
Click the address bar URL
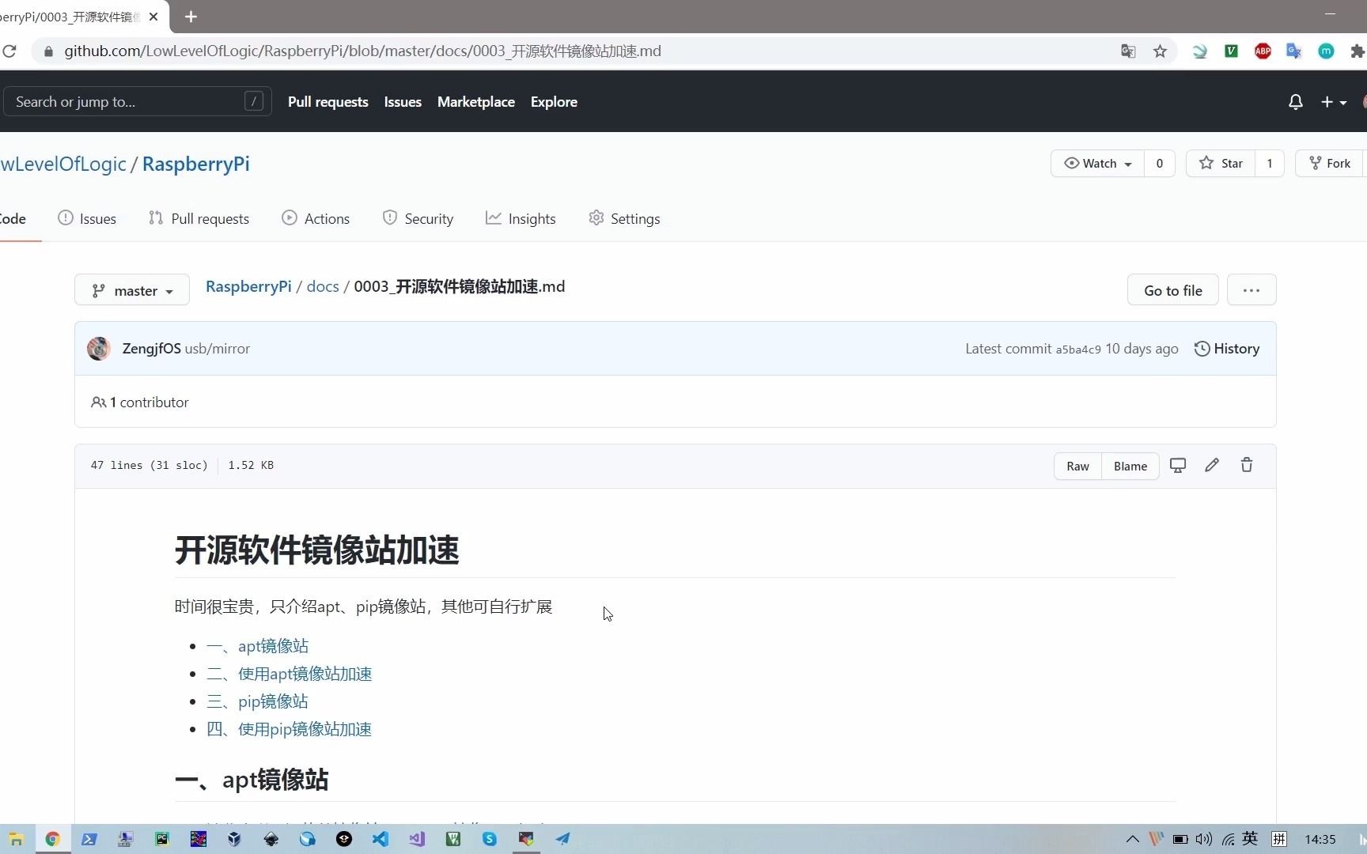tap(362, 51)
